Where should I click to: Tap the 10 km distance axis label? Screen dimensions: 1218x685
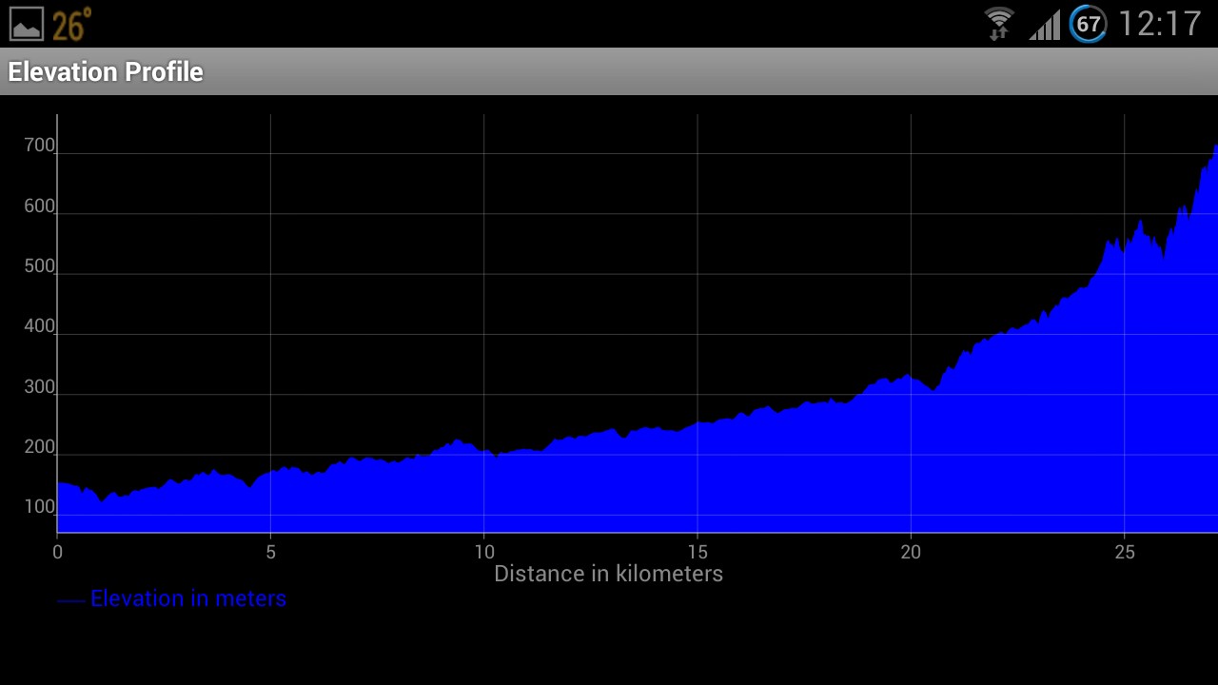(x=483, y=552)
